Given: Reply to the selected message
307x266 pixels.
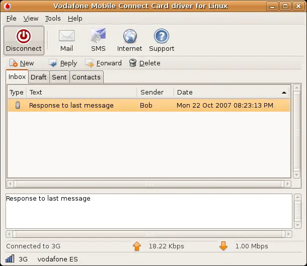Looking at the screenshot, I should click(x=63, y=63).
